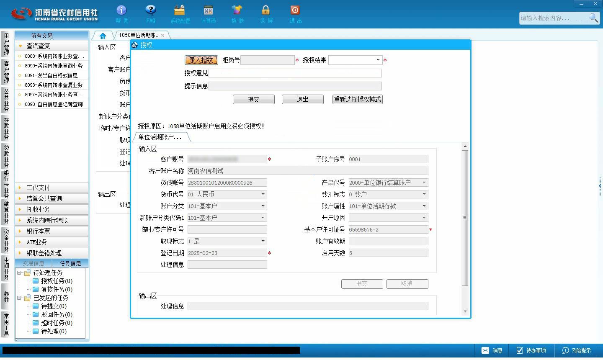Open the FAQ icon
The width and height of the screenshot is (603, 360).
pyautogui.click(x=151, y=14)
